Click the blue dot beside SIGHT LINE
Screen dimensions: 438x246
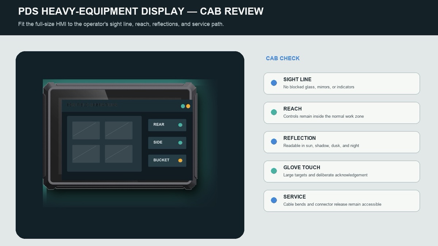(x=274, y=83)
